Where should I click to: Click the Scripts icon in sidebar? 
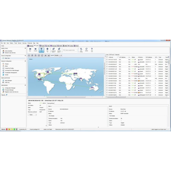coord(3,75)
